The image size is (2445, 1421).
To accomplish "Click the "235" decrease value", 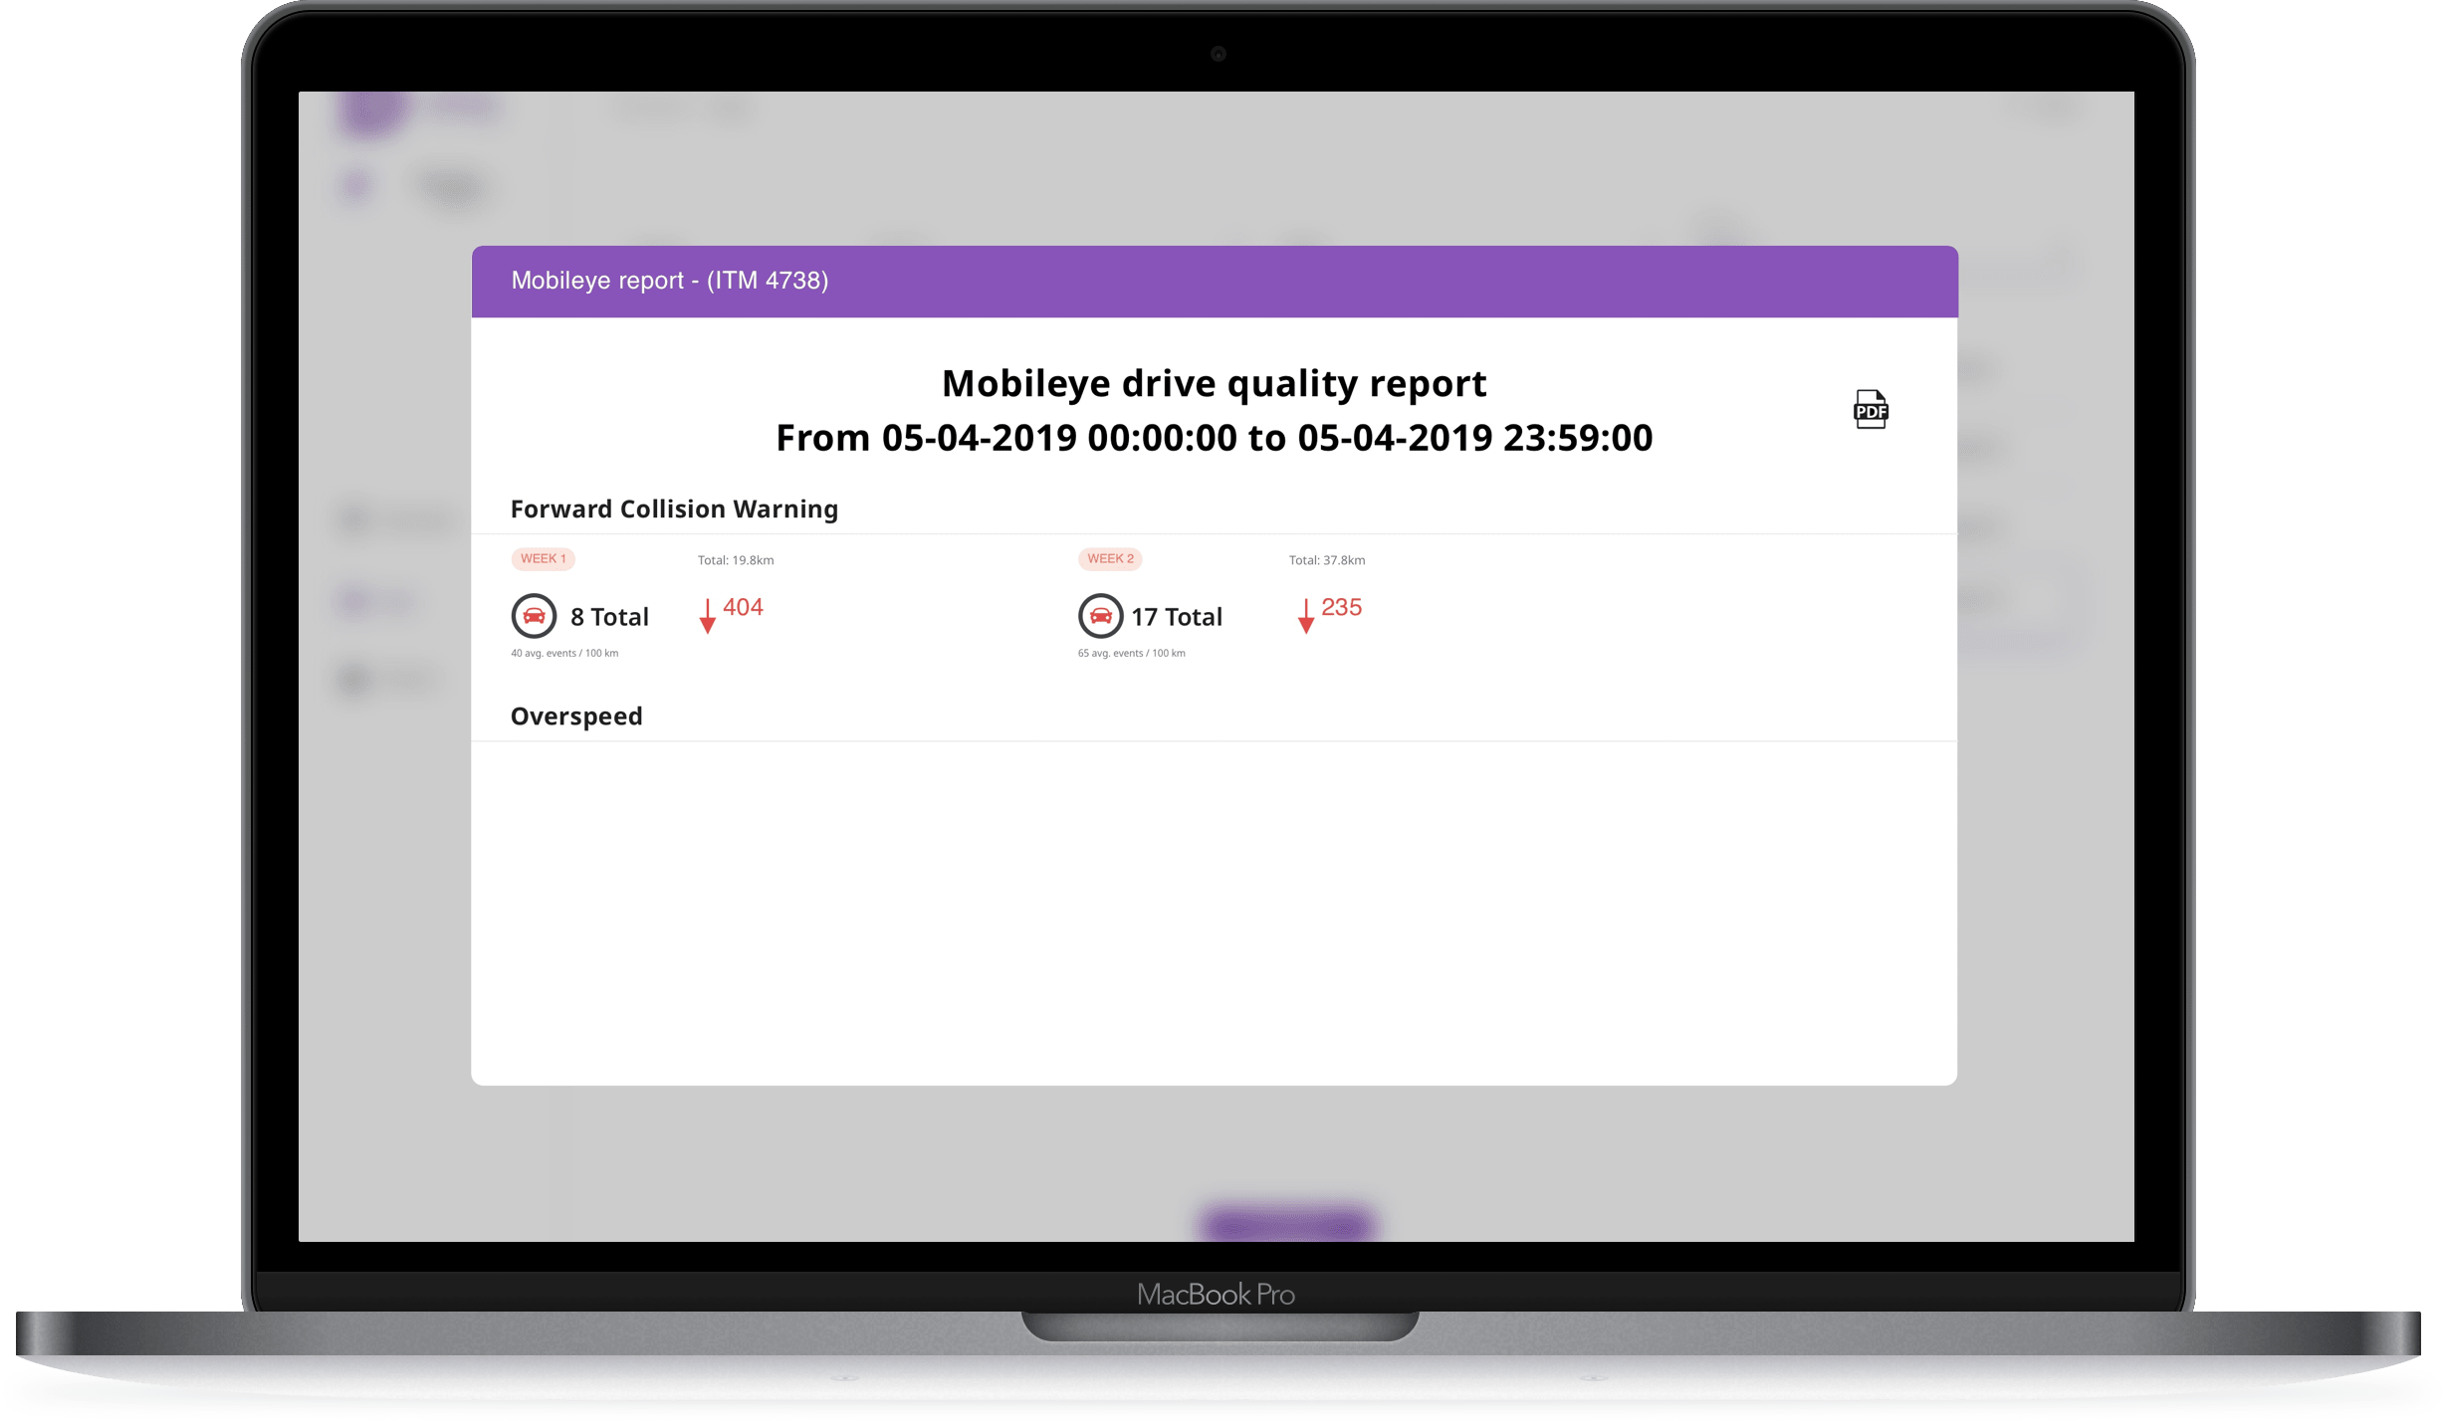I will coord(1341,607).
